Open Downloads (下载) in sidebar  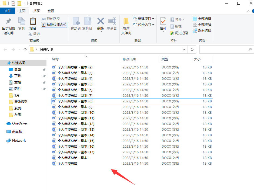tap(18, 76)
